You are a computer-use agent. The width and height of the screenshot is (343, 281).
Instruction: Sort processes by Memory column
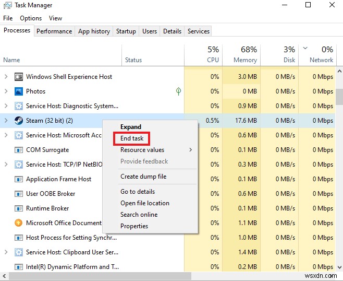coord(240,55)
